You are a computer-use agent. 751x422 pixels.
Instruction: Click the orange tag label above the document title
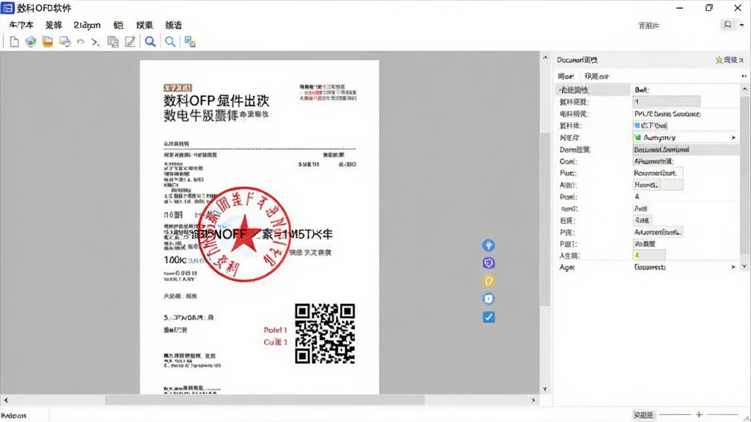coord(177,88)
